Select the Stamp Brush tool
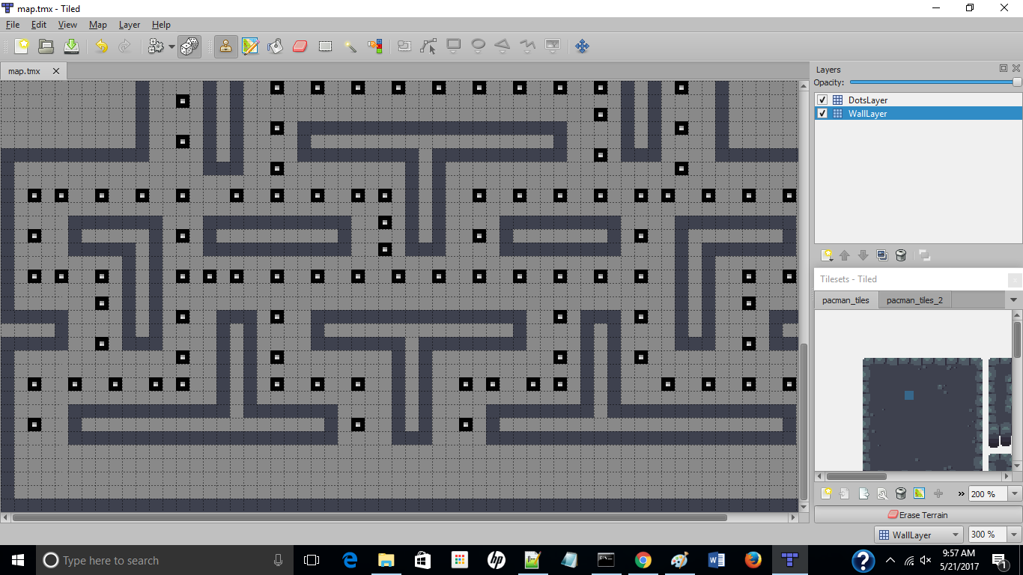1023x575 pixels. tap(225, 46)
